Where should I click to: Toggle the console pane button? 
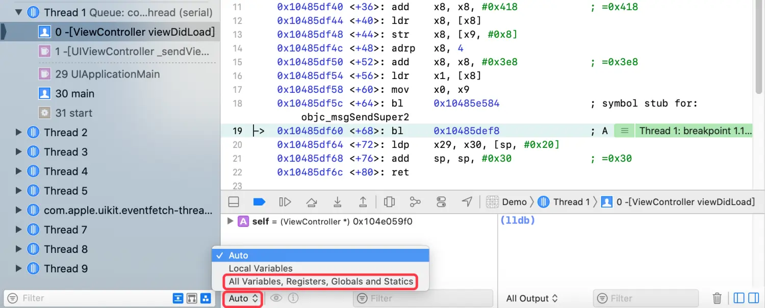(753, 298)
